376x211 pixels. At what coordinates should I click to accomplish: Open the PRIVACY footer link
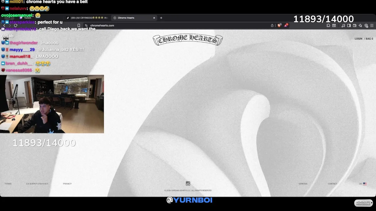tap(67, 184)
